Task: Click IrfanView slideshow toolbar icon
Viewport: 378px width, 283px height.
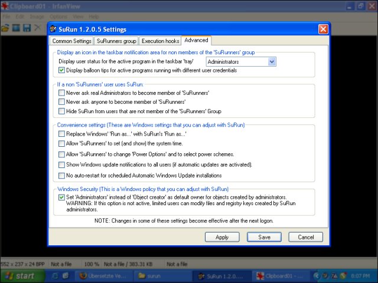Action: pos(16,28)
